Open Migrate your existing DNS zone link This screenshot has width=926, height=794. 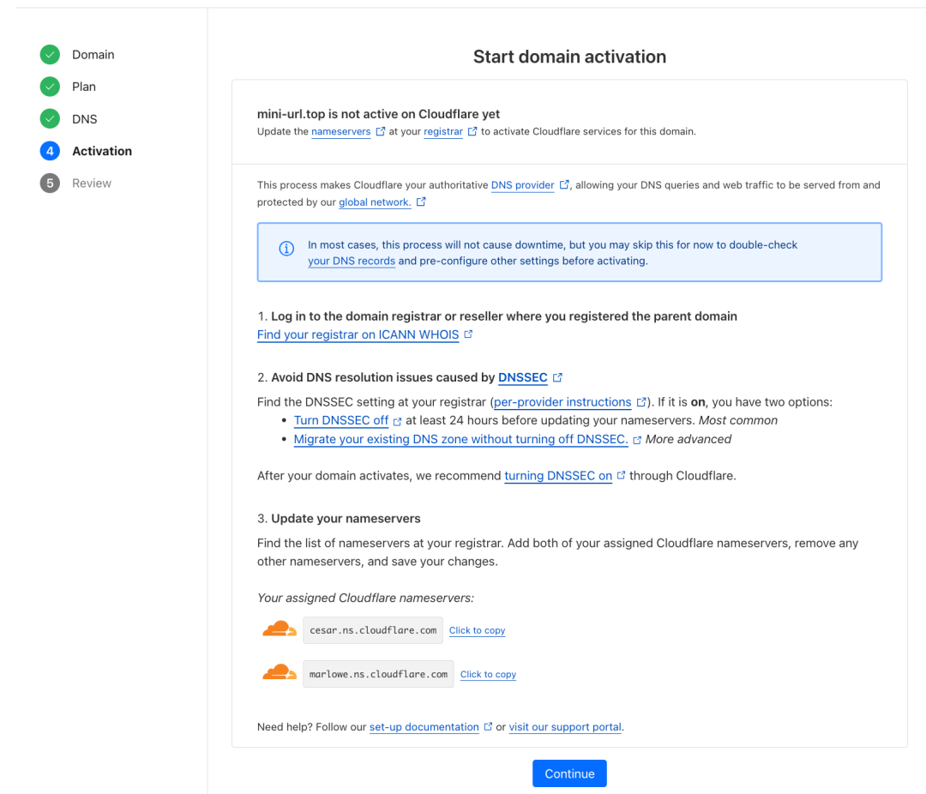coord(460,440)
